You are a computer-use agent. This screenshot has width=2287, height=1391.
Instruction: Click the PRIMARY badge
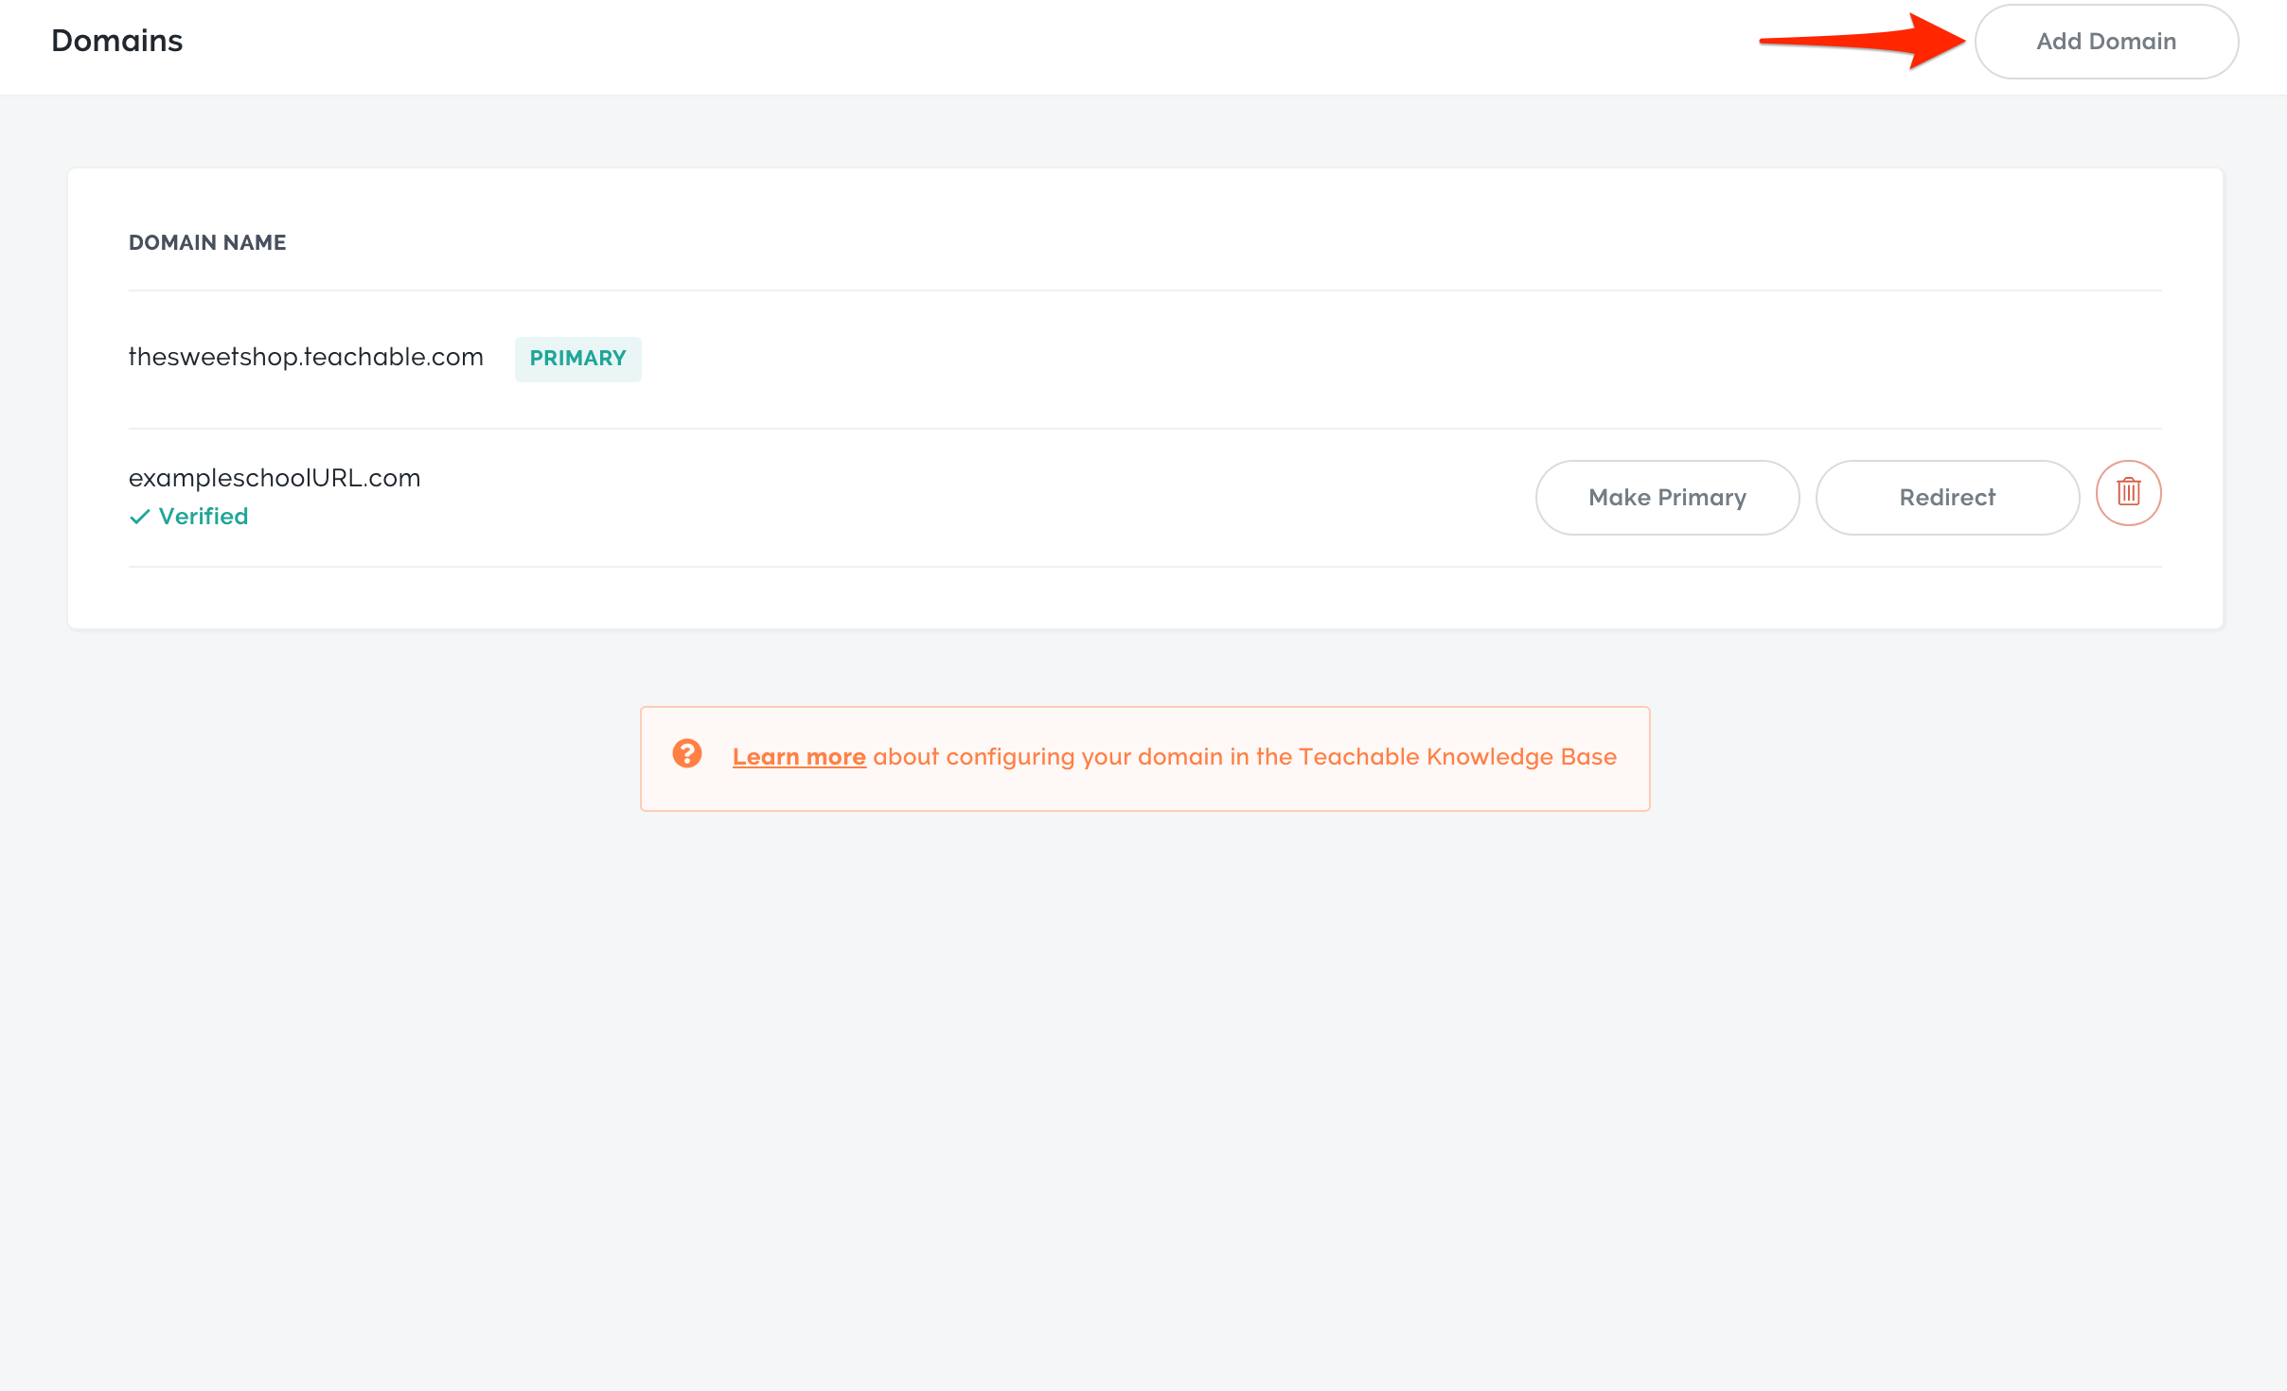tap(577, 359)
